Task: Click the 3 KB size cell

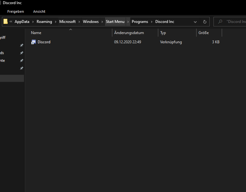Action: point(216,42)
